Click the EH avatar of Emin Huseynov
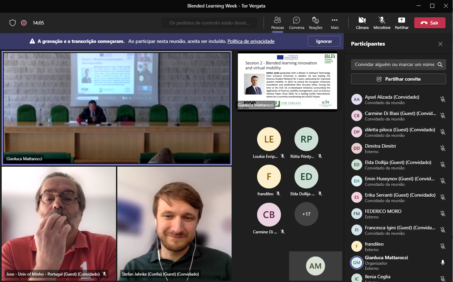Screen dimensions: 453x282 click(356, 181)
